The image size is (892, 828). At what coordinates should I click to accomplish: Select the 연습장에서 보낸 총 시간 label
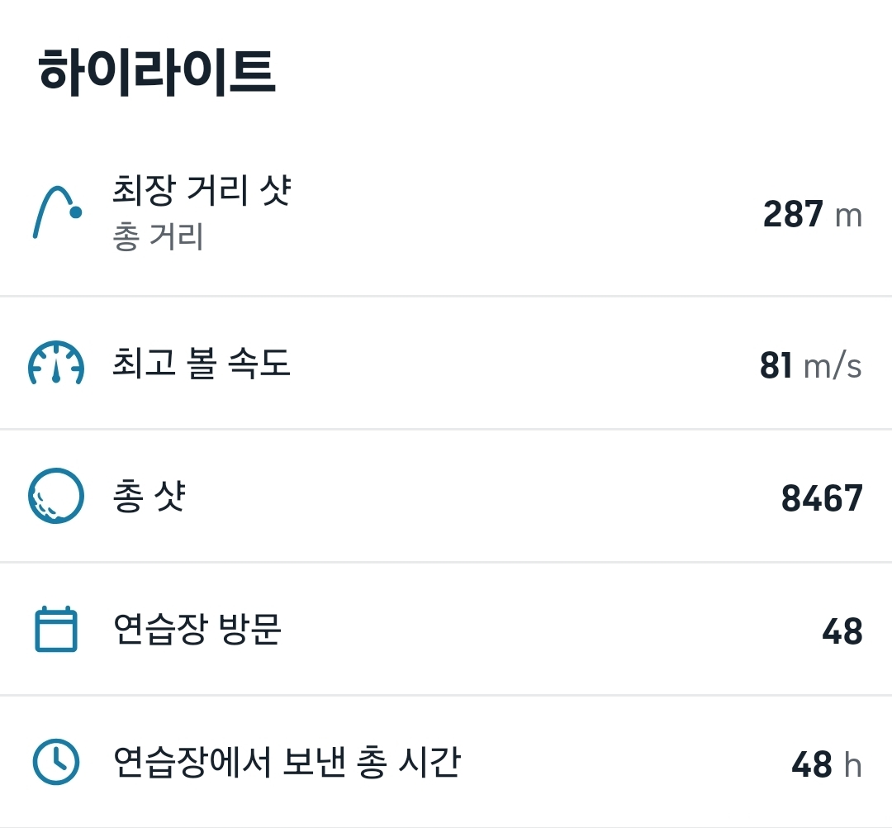pyautogui.click(x=286, y=763)
